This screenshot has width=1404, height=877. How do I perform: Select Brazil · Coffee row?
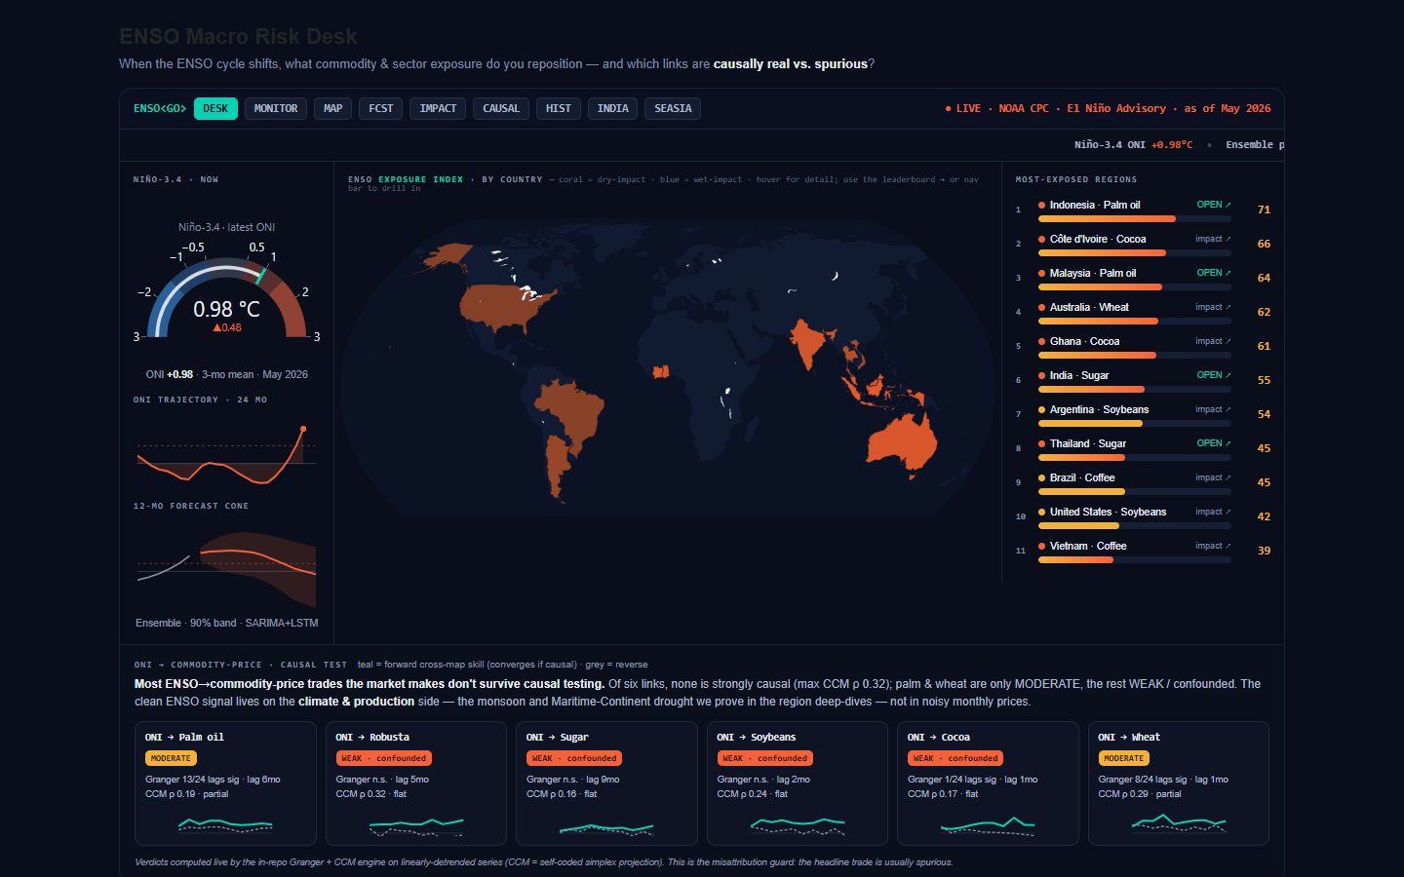tap(1143, 482)
